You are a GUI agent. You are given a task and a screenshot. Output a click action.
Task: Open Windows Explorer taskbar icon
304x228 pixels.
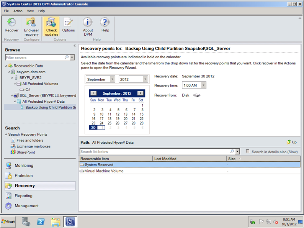click(56, 221)
